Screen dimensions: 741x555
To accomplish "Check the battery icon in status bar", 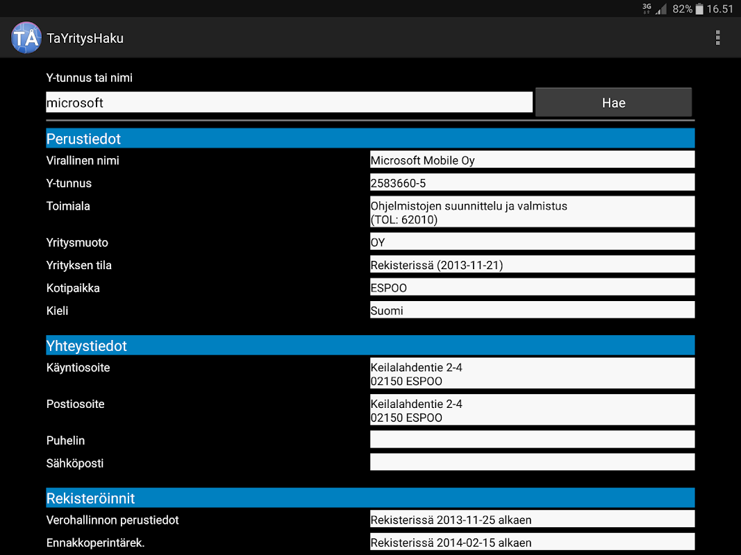I will [x=699, y=9].
